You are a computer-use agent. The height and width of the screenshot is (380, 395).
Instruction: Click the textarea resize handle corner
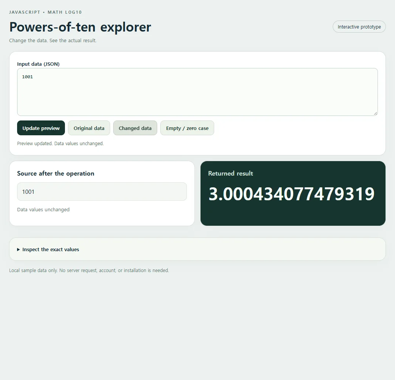pyautogui.click(x=375, y=113)
